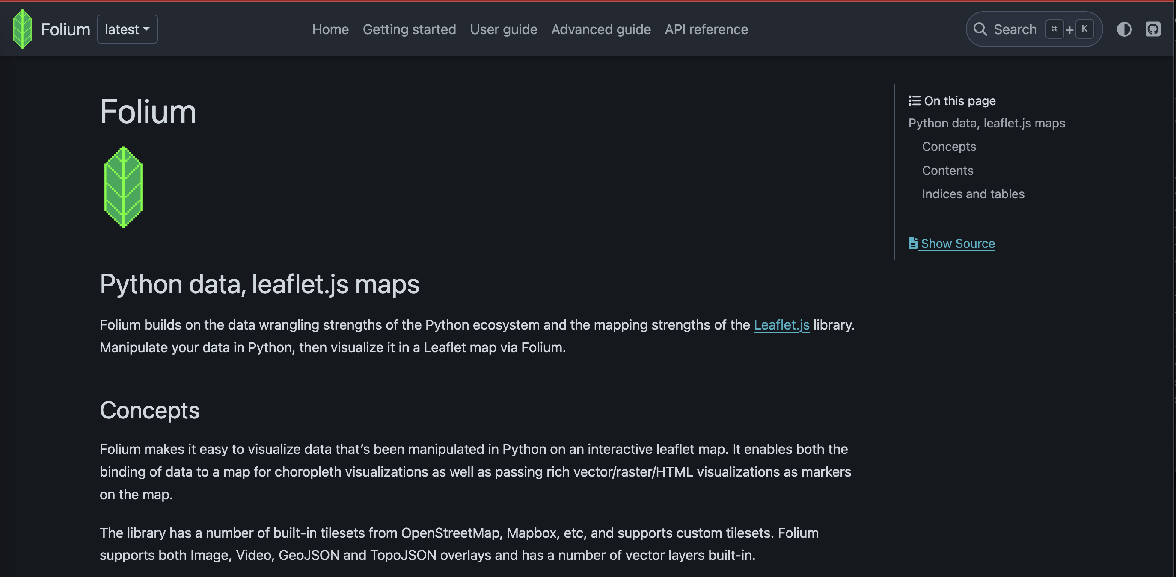The image size is (1176, 577).
Task: Click the Folium brand name link
Action: [x=66, y=29]
